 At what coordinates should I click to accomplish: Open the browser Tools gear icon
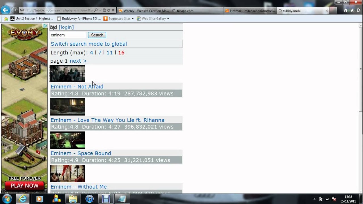pyautogui.click(x=358, y=10)
